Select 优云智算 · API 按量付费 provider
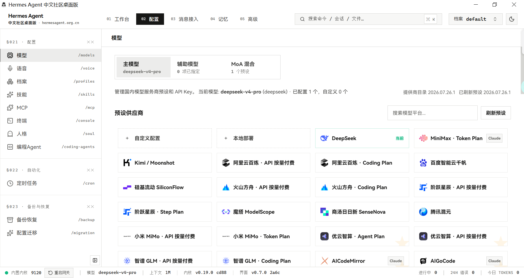The image size is (524, 278). click(461, 236)
